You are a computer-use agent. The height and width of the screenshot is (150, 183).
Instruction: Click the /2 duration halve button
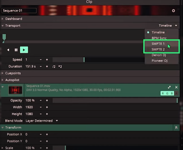point(54,66)
